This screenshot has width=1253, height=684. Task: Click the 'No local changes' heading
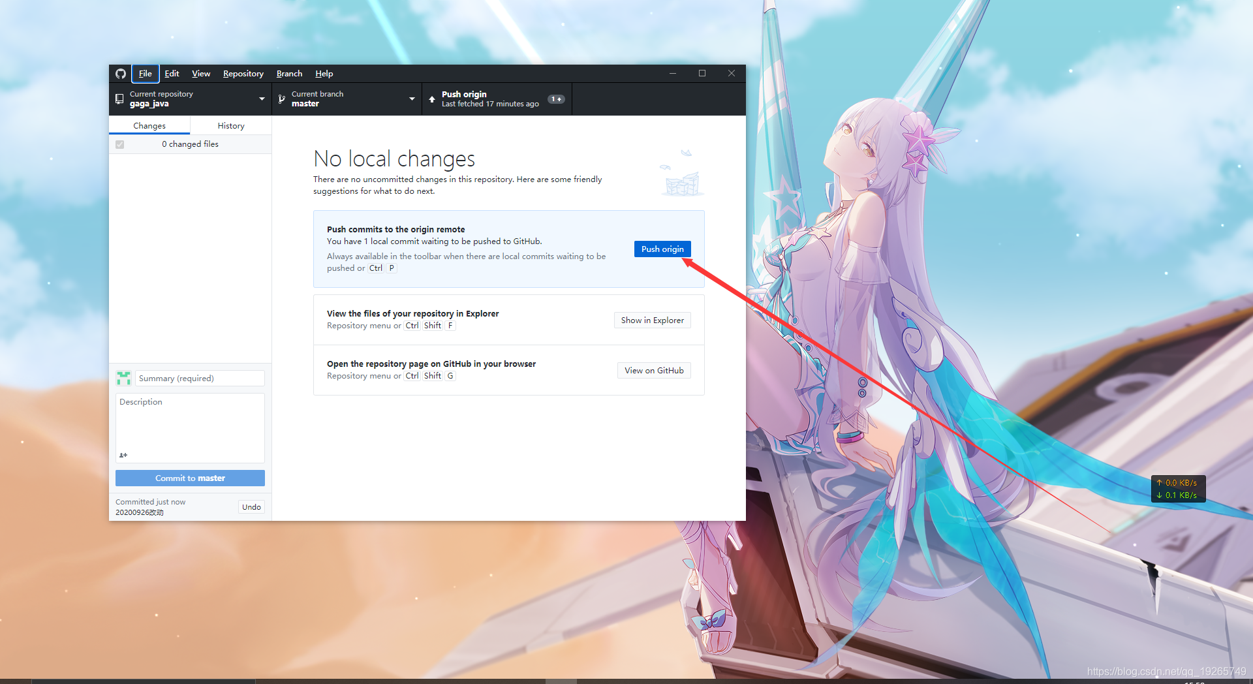394,159
